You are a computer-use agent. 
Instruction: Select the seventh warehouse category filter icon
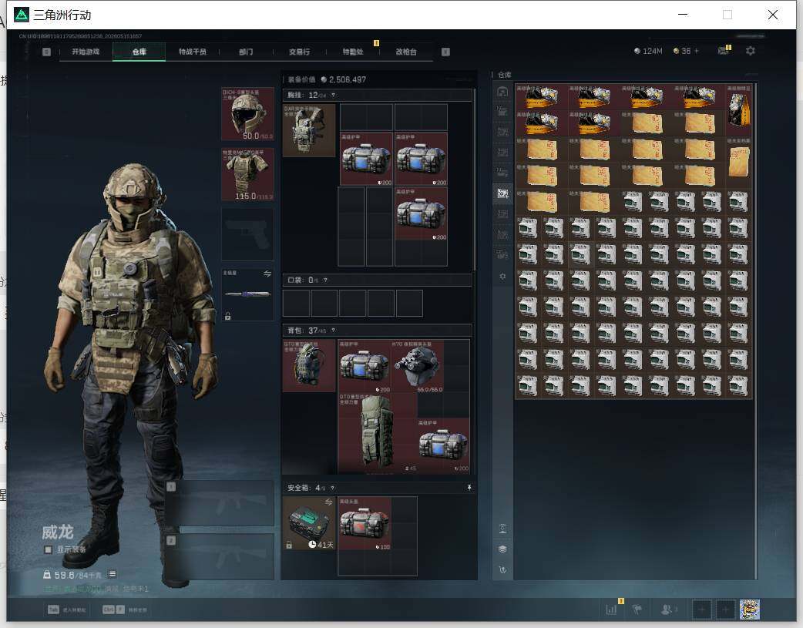coord(502,214)
